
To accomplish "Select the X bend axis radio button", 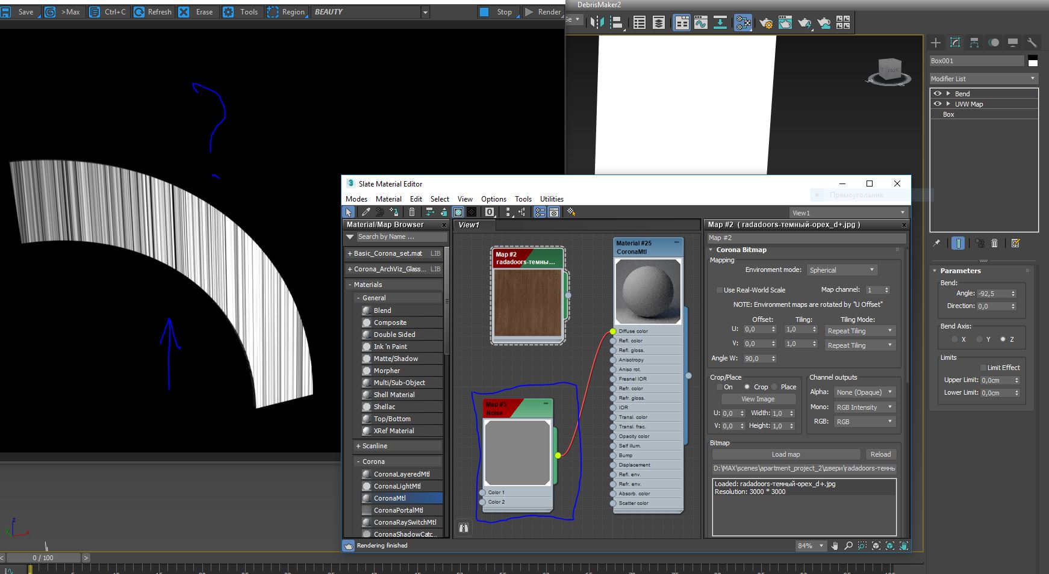I will point(955,339).
